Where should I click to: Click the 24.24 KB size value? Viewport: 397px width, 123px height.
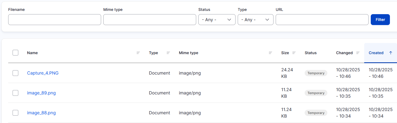[x=287, y=73]
